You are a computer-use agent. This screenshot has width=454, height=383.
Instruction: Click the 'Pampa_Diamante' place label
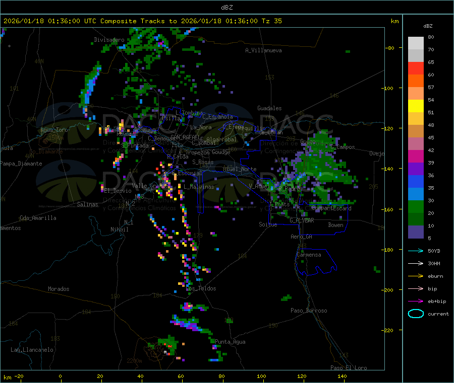click(21, 164)
